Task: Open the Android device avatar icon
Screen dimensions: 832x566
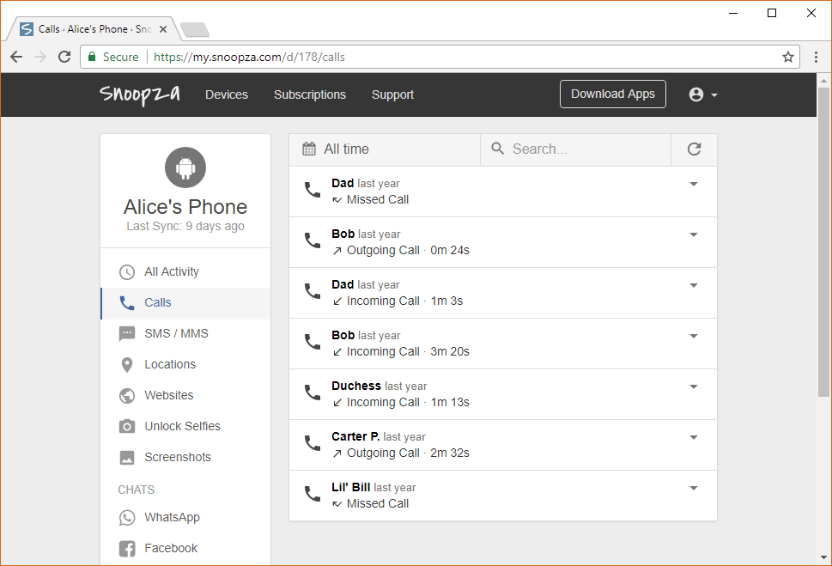Action: pos(185,167)
